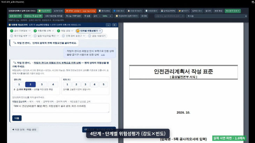Go to step 특수작업 세부

point(21,36)
